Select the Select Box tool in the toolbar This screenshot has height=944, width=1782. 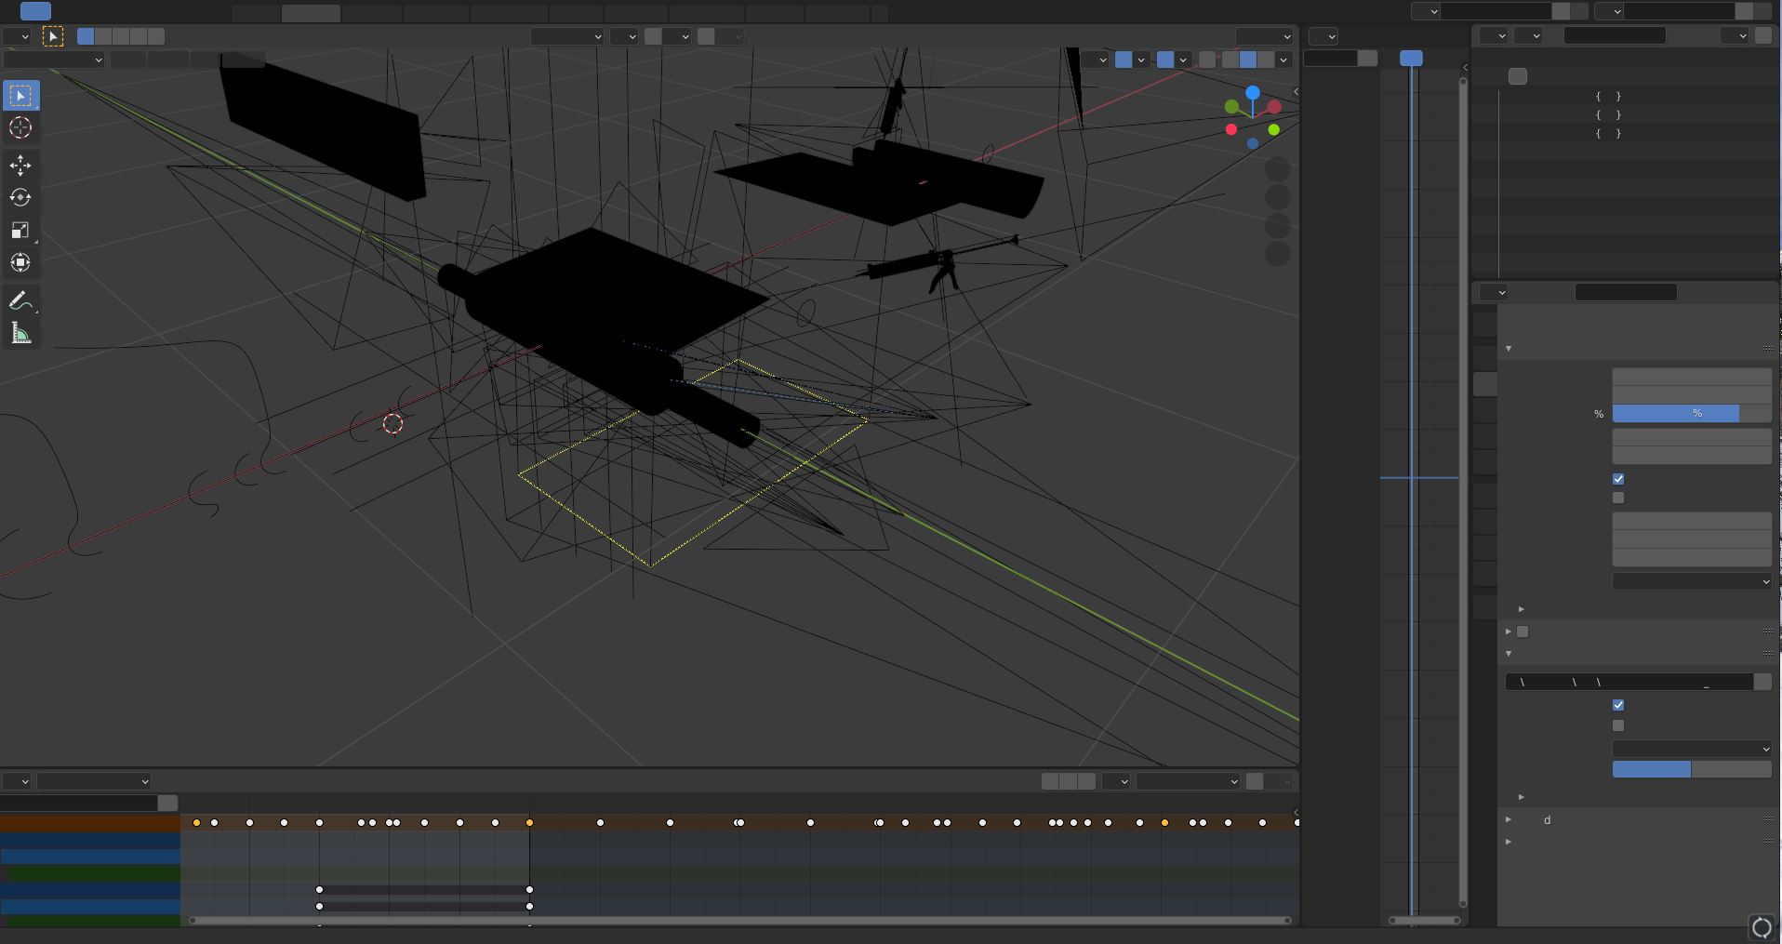(x=20, y=96)
